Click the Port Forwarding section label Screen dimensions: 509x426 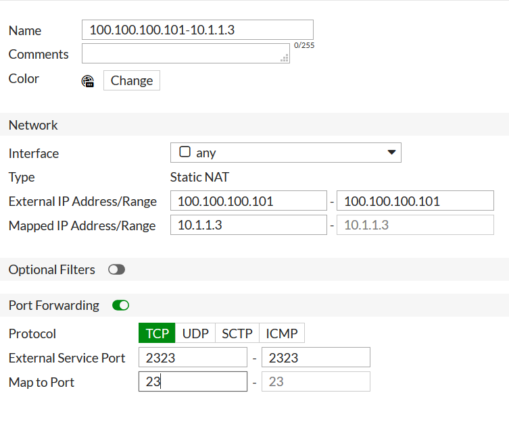(54, 305)
